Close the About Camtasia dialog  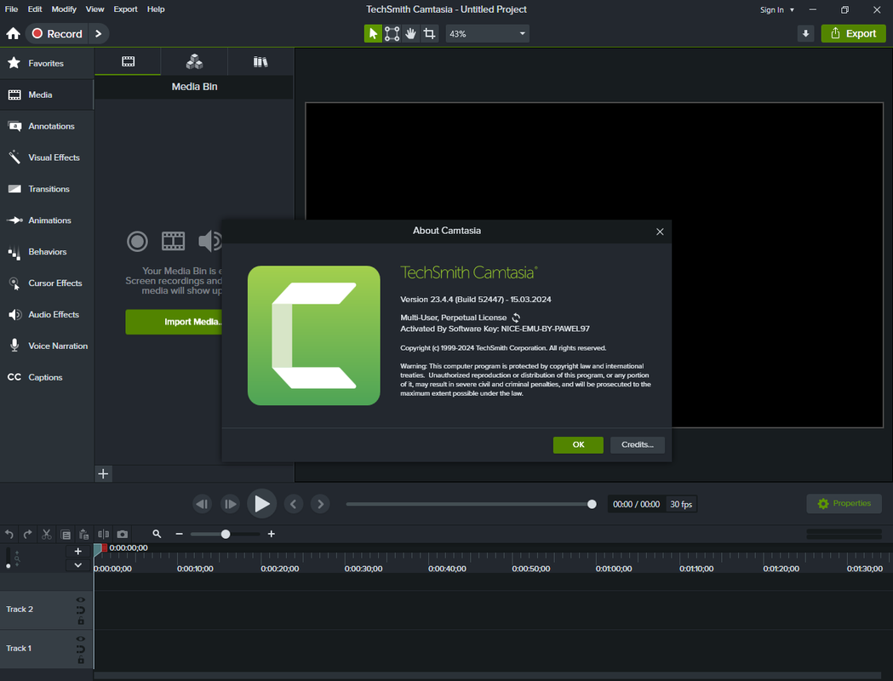pyautogui.click(x=660, y=232)
